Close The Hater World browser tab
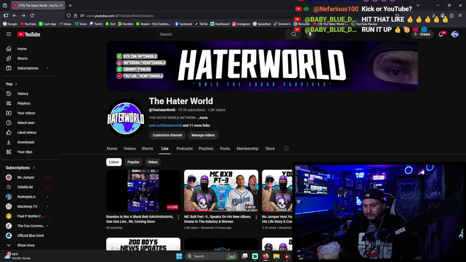The image size is (466, 262). pos(61,5)
